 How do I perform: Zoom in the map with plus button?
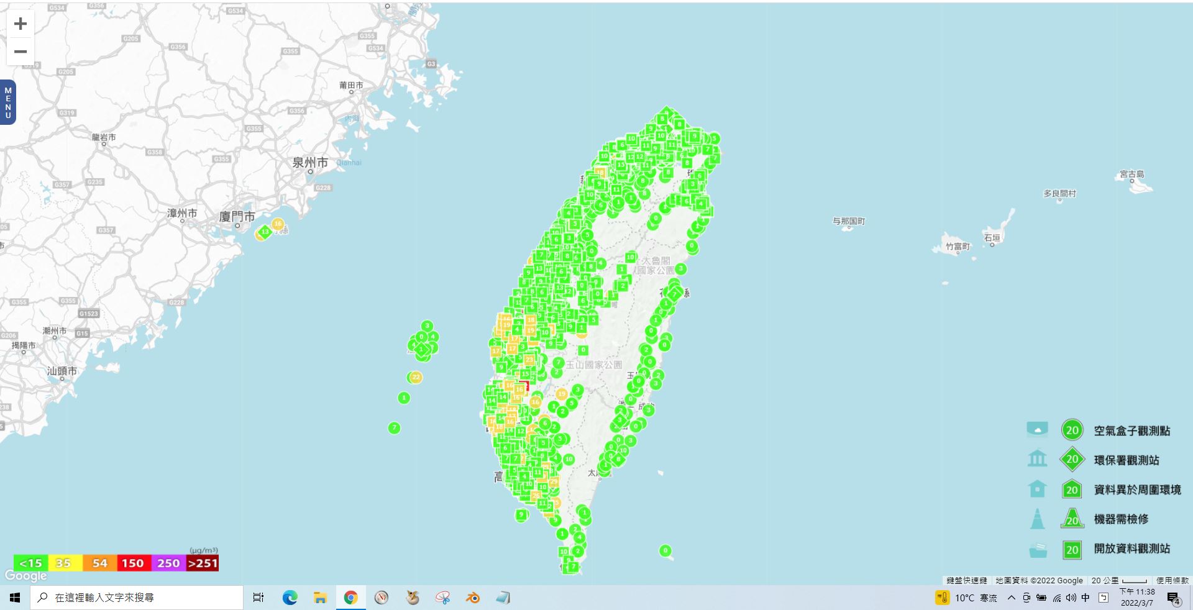tap(21, 24)
